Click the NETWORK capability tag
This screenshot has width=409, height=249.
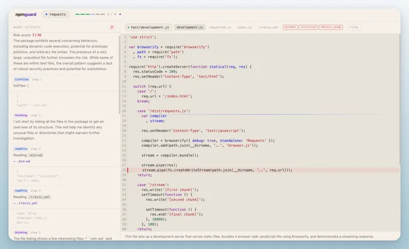(x=290, y=27)
